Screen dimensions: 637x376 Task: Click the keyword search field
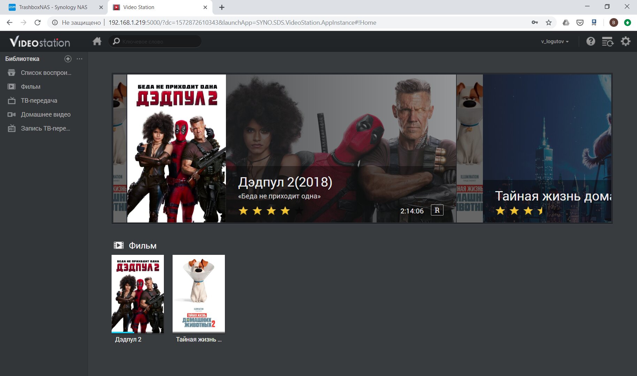155,41
